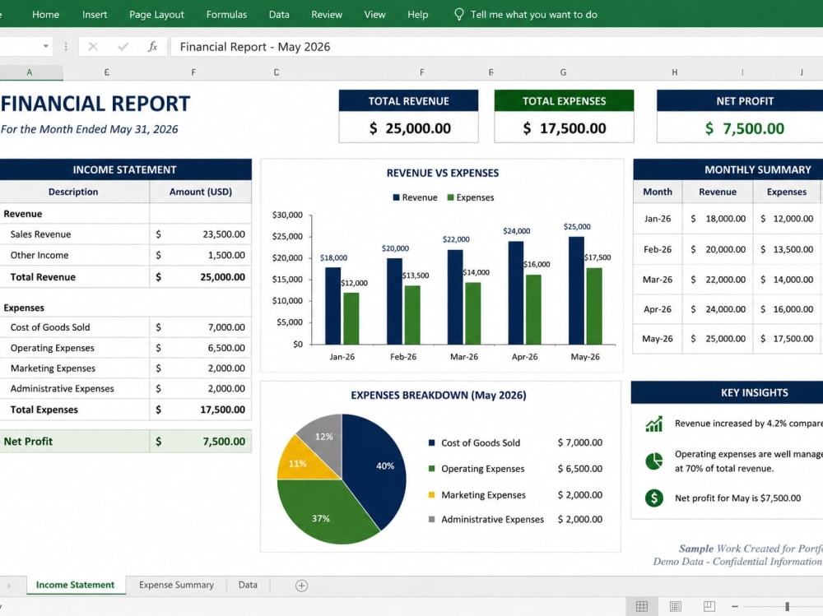Image resolution: width=823 pixels, height=616 pixels.
Task: Switch to the Formulas tab
Action: [x=226, y=15]
